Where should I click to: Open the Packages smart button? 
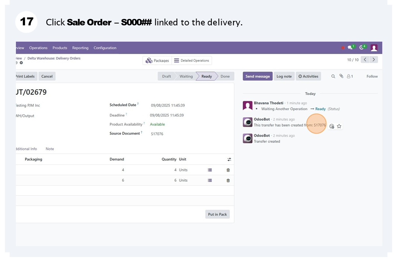157,61
